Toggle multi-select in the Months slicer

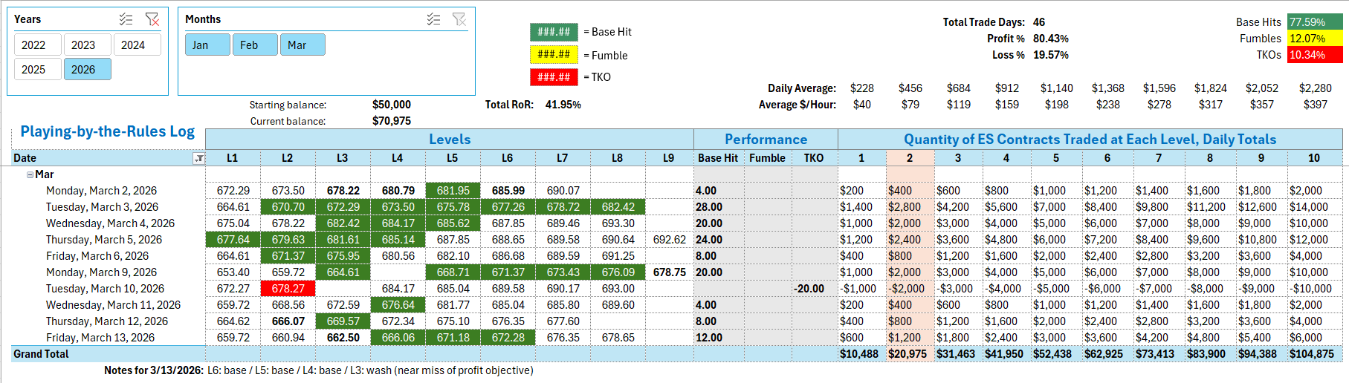[x=434, y=19]
